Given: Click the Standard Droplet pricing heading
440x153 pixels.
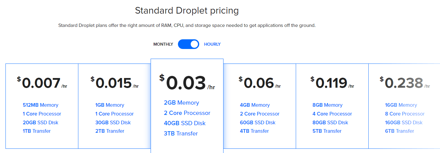Looking at the screenshot, I should coord(187,11).
